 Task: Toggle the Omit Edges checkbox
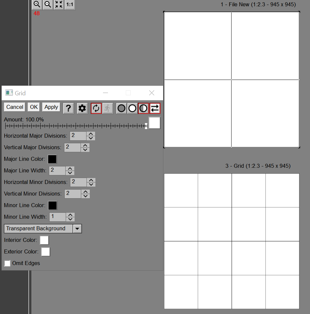click(x=7, y=263)
